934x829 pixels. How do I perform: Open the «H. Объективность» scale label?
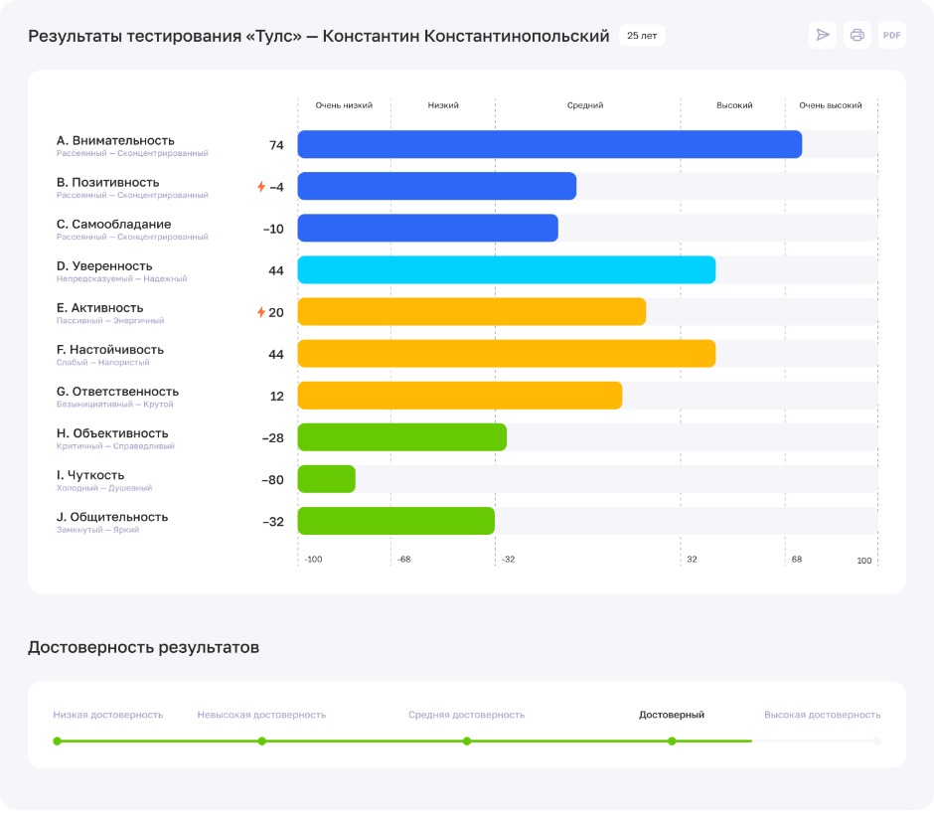pos(112,433)
